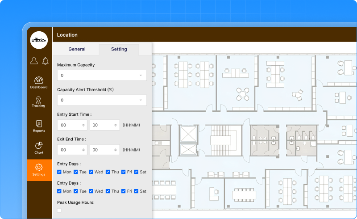Go to Dashboard in sidebar

tap(39, 83)
